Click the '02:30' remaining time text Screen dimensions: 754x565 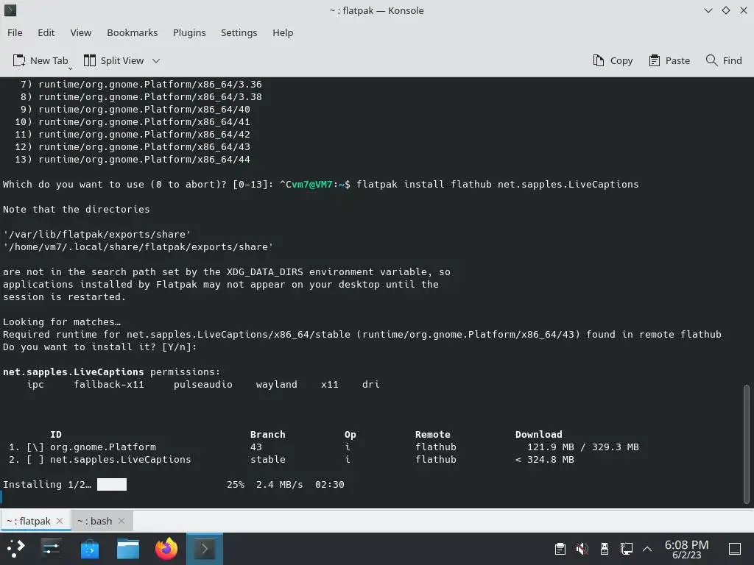pos(329,484)
